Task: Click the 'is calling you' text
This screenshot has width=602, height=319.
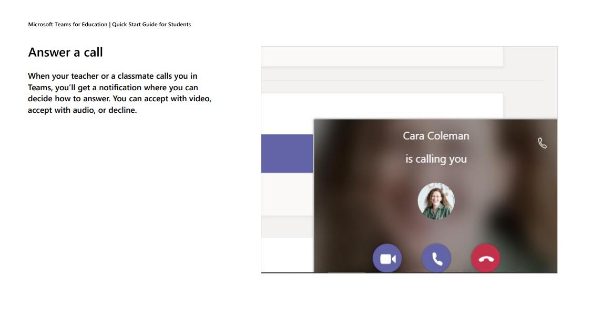Action: [x=436, y=159]
